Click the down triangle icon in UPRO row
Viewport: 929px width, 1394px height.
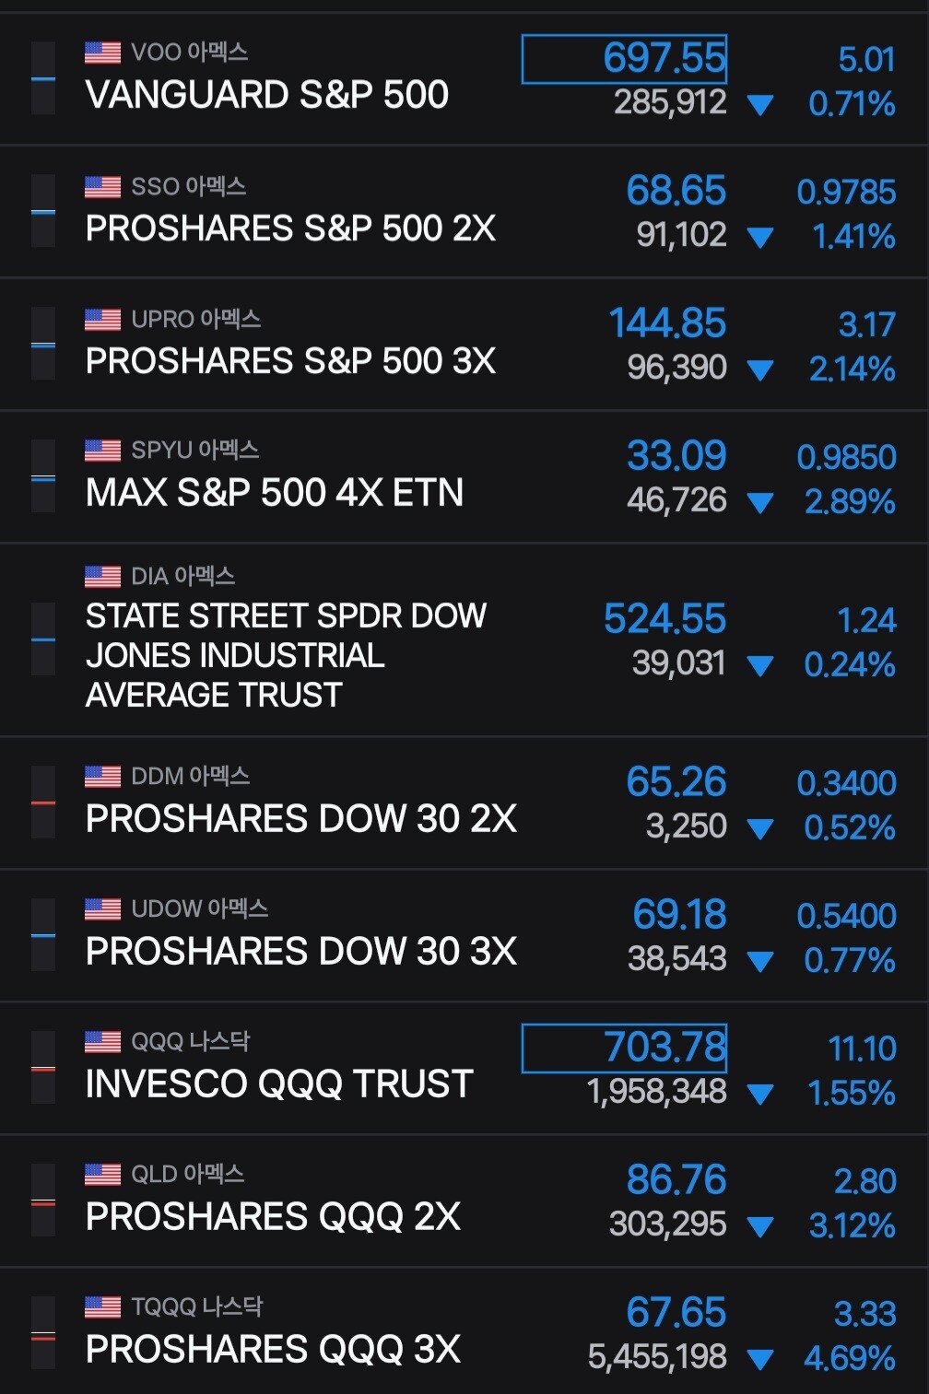pyautogui.click(x=760, y=370)
